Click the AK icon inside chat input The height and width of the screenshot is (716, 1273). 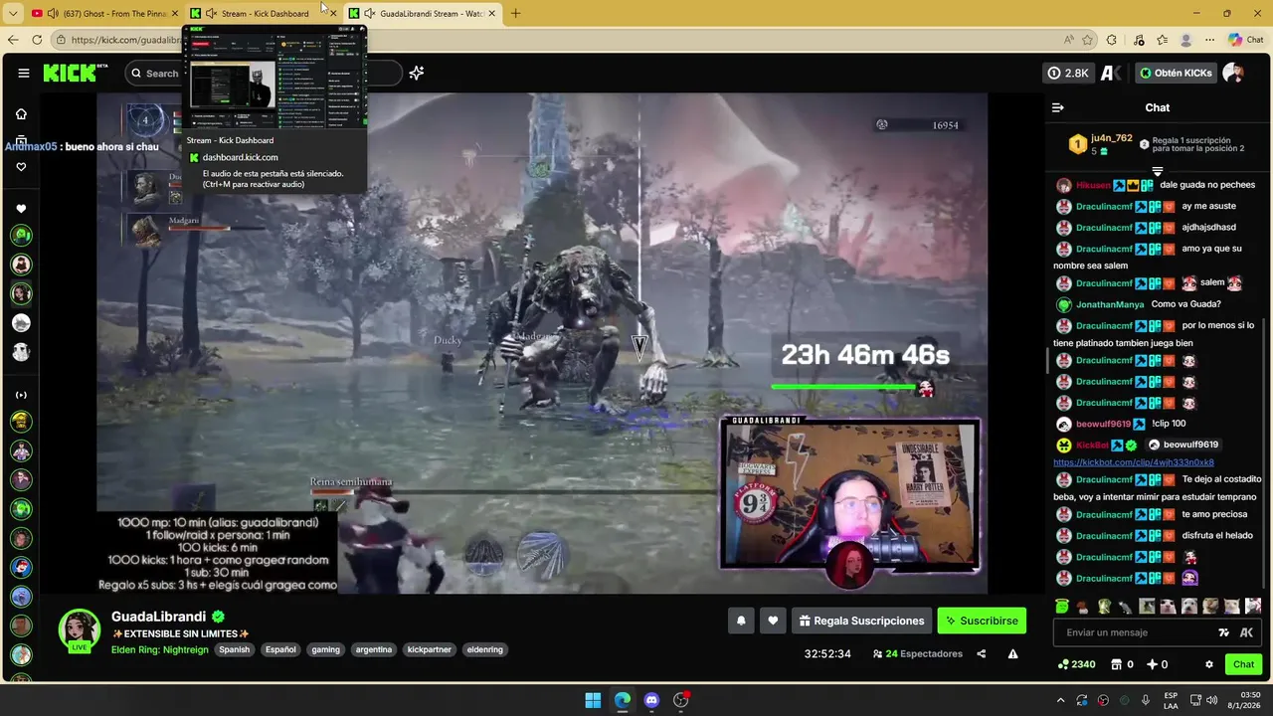tap(1246, 632)
